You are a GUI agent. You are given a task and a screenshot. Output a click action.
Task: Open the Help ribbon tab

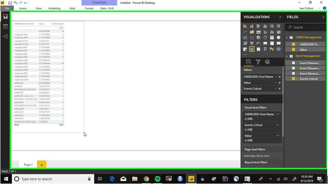[72, 8]
